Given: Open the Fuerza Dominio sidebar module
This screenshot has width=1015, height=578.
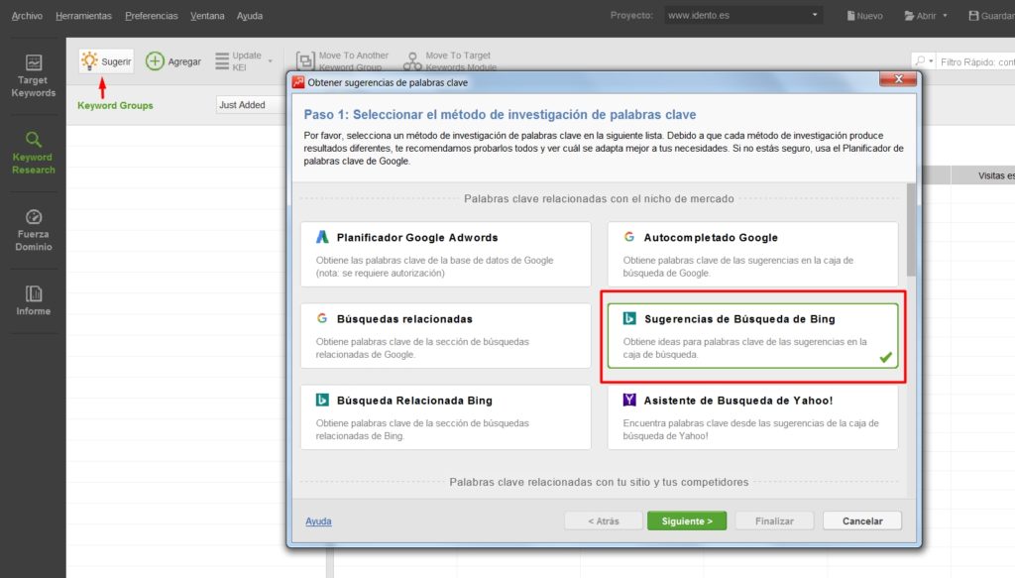Looking at the screenshot, I should coord(33,230).
